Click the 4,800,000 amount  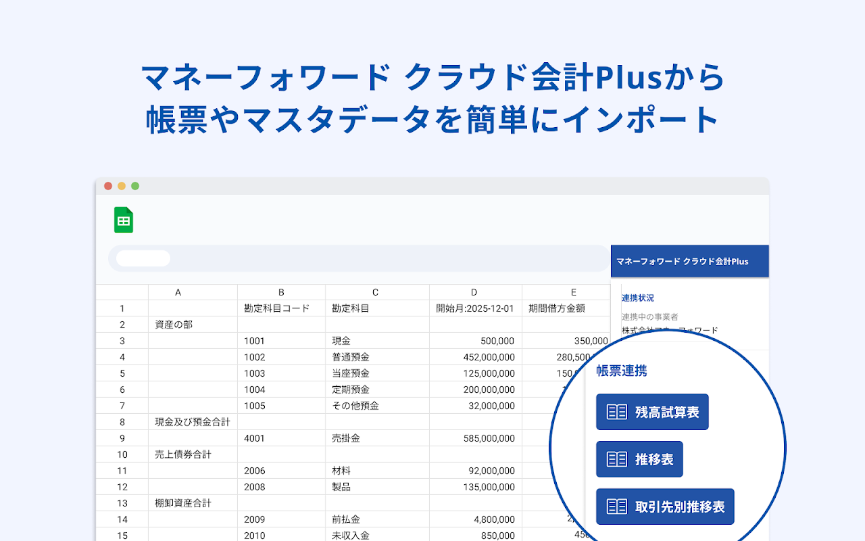(x=476, y=519)
